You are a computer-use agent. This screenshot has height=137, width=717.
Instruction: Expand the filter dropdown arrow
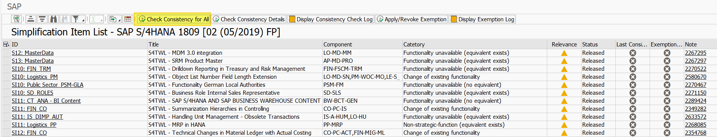(83, 21)
